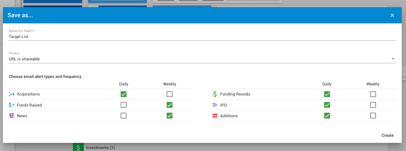This screenshot has height=151, width=406.
Task: Enable Weekly alerts for Additions
Action: pos(373,116)
